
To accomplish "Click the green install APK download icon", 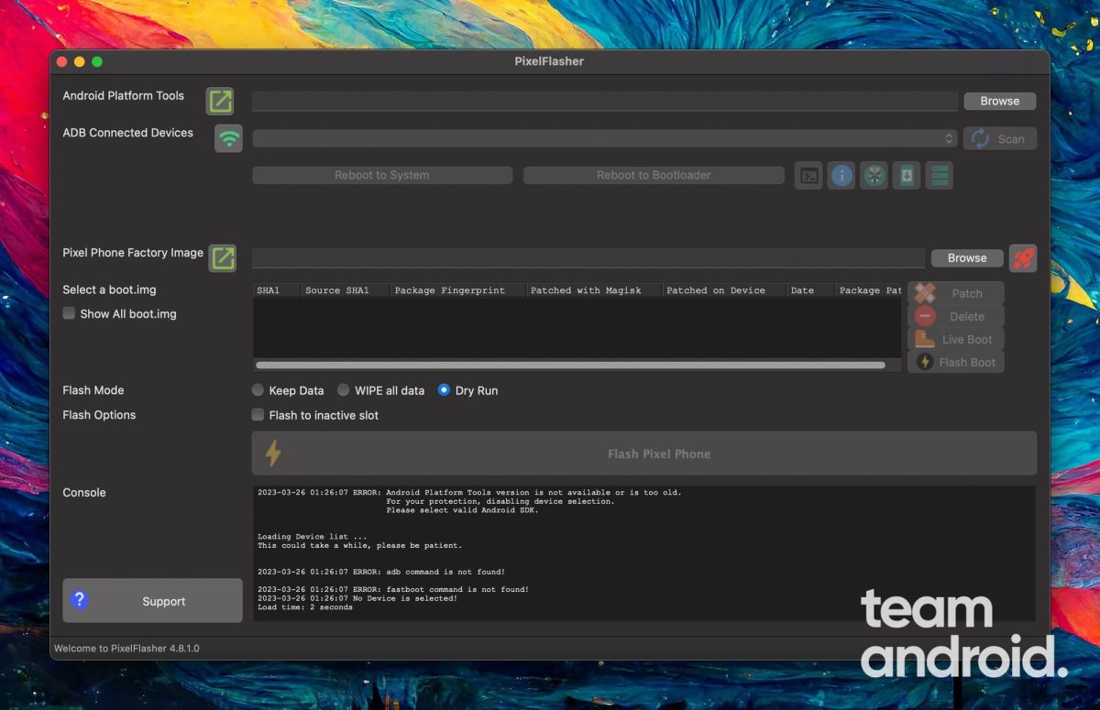I will pos(907,176).
